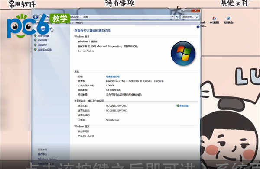The width and height of the screenshot is (260, 169).
Task: Open 系统保护 in the left pane
Action: tap(42, 45)
